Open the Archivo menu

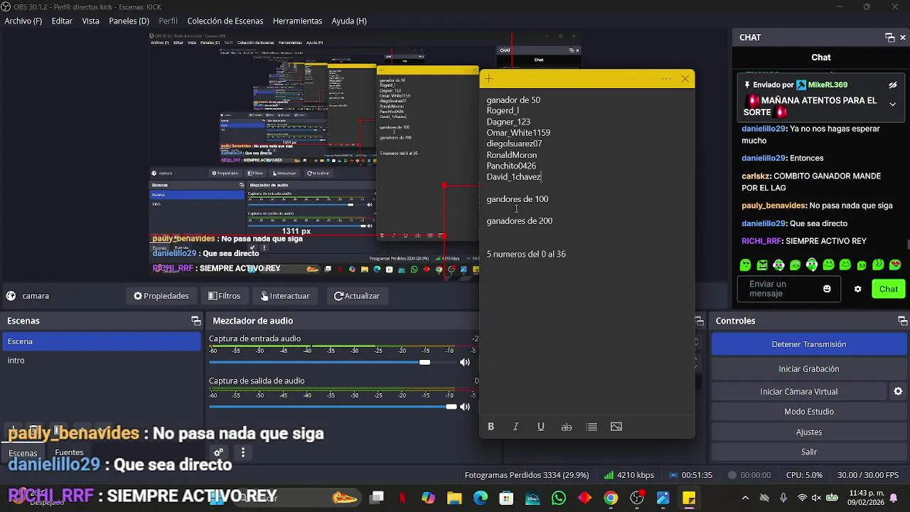tap(23, 21)
